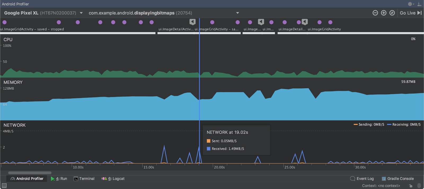
Task: Click the zoom out timeline icon
Action: 375,13
